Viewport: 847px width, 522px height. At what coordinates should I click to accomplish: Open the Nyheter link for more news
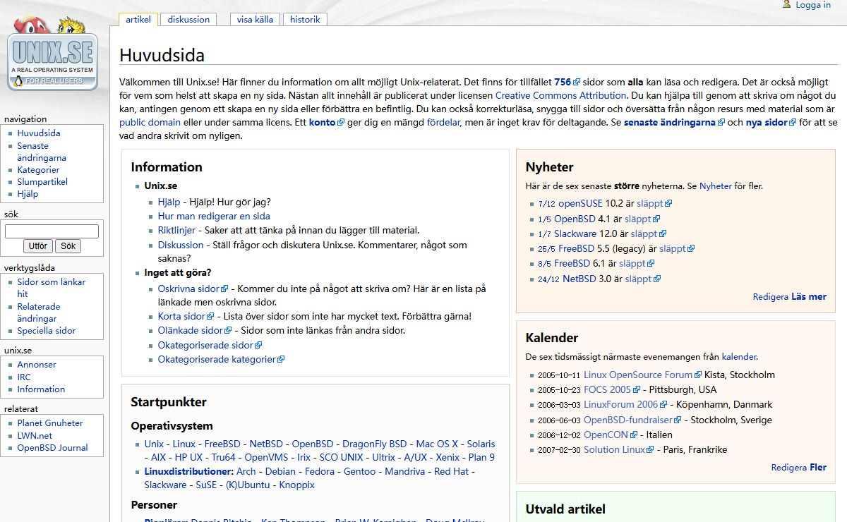pos(716,186)
